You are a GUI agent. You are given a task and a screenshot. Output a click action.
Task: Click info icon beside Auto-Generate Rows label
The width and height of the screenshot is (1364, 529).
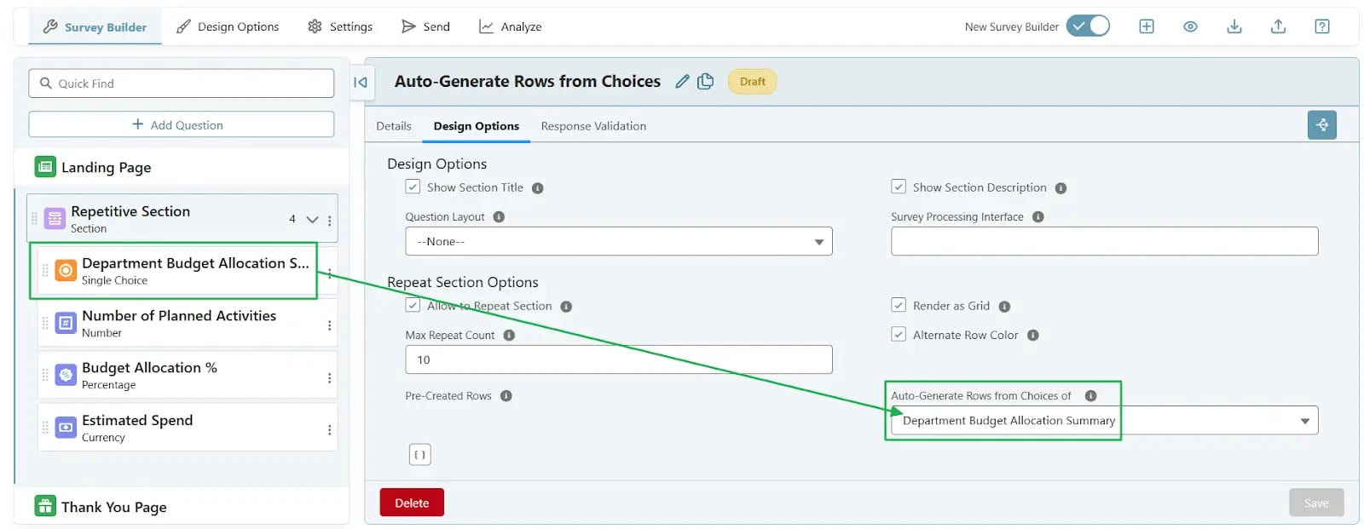1090,396
